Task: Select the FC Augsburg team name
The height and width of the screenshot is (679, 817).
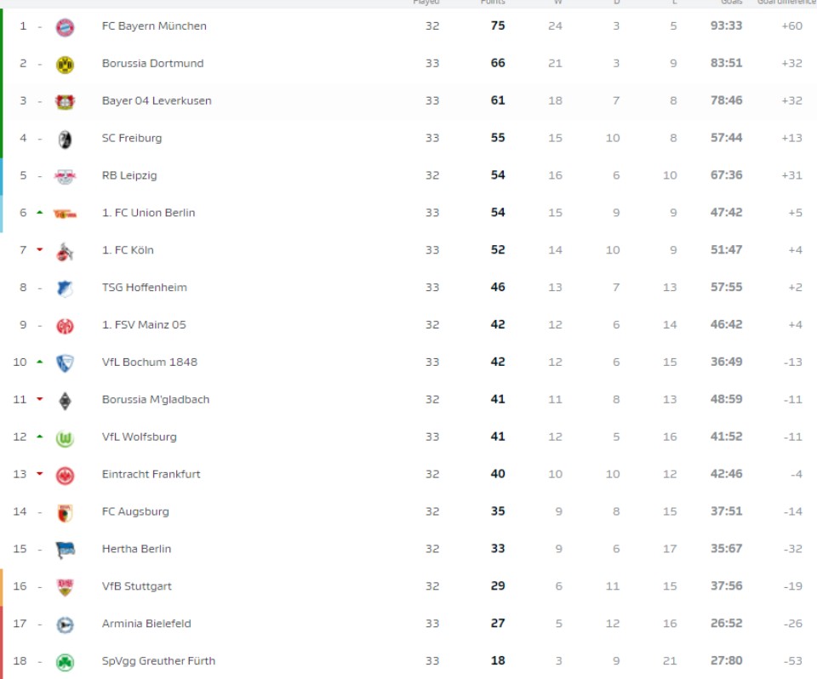Action: pos(135,511)
